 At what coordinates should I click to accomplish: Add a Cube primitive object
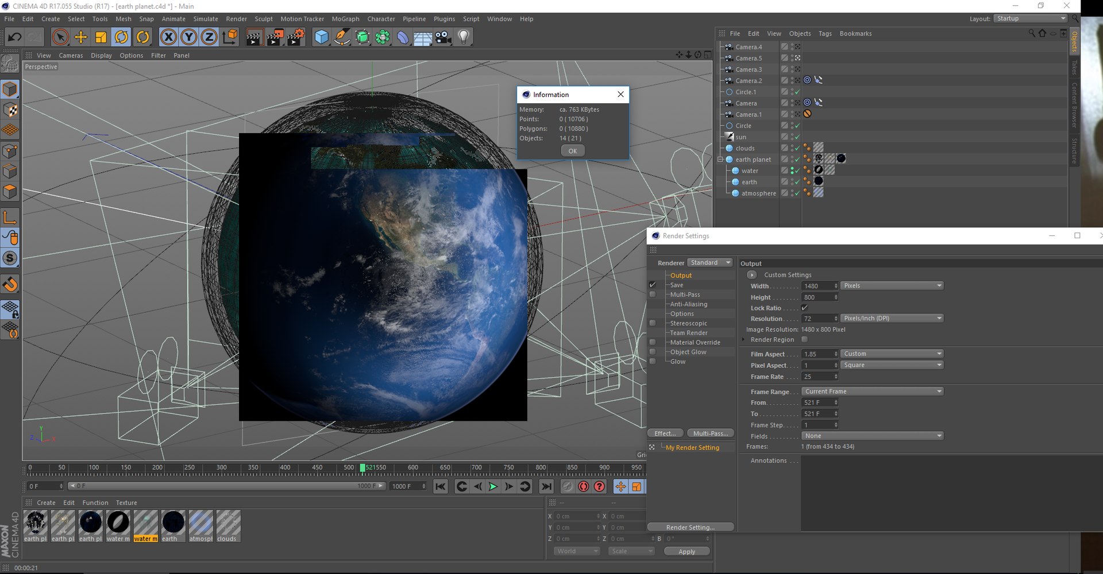click(321, 37)
